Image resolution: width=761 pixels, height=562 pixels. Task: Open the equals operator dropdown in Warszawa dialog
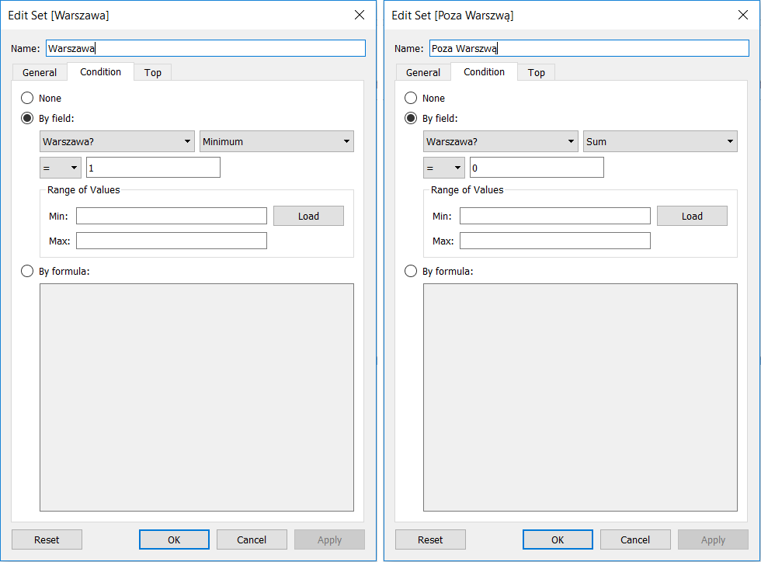tap(60, 168)
